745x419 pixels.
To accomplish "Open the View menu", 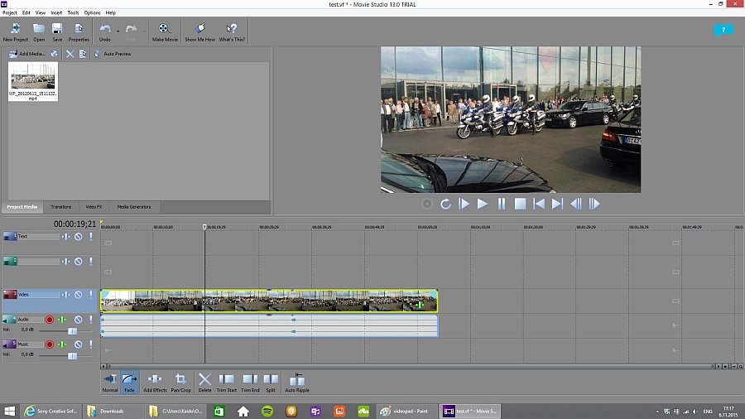I will 41,12.
